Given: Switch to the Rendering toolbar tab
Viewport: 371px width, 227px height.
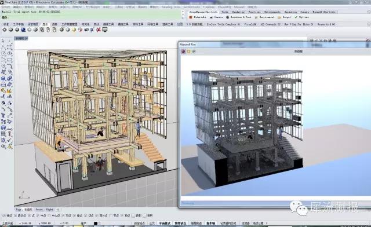Looking at the screenshot, I should 238,12.
